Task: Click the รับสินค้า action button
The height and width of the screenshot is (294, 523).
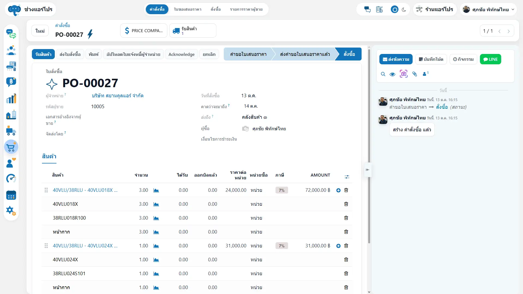Action: click(43, 54)
